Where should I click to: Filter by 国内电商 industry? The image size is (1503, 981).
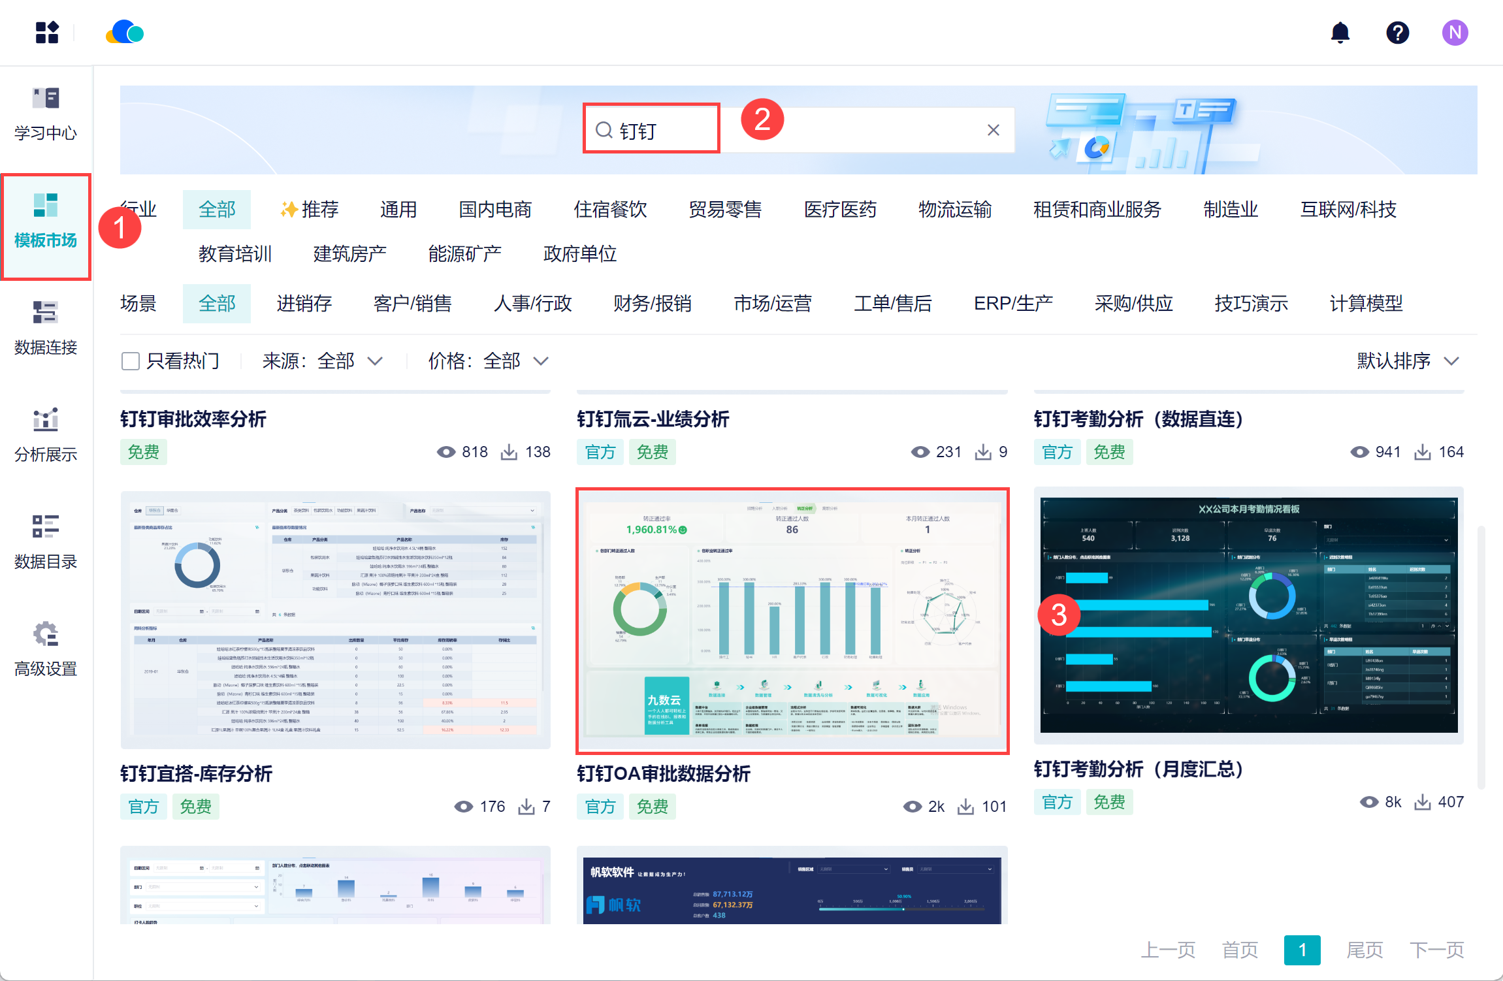click(495, 210)
